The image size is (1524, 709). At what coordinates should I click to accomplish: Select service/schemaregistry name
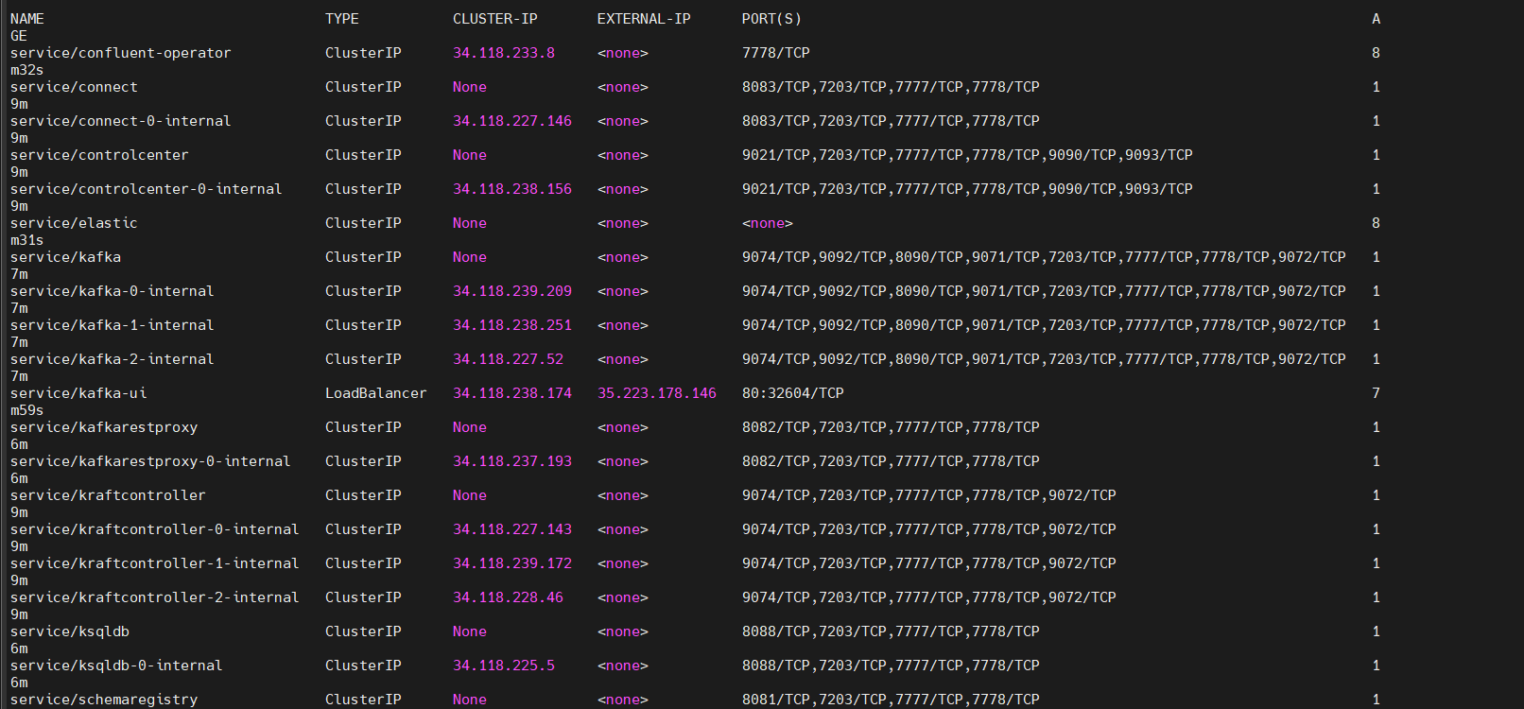(x=104, y=700)
